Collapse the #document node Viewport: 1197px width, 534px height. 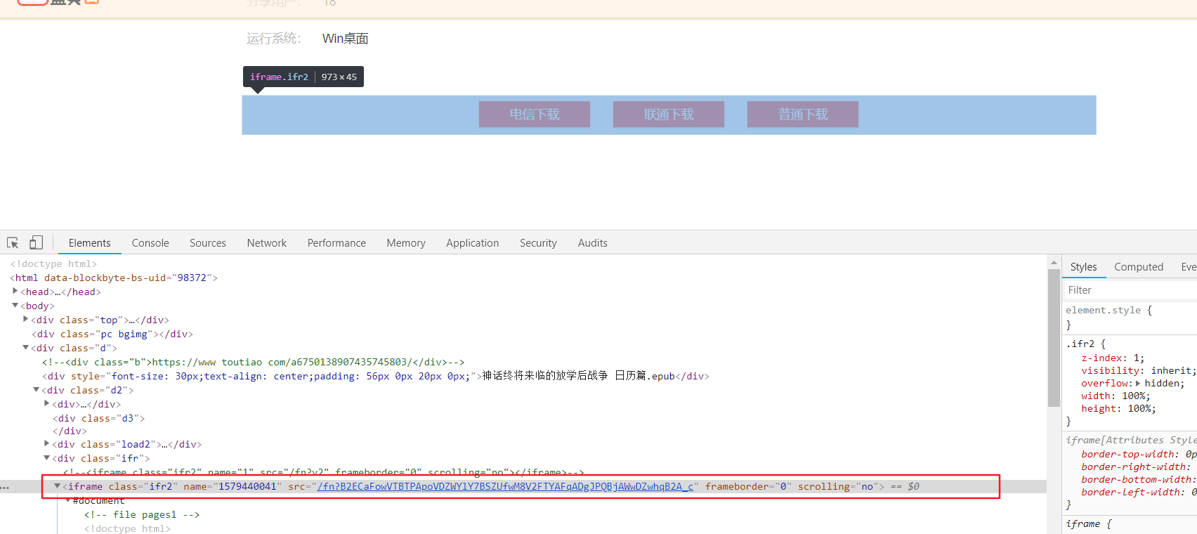68,500
